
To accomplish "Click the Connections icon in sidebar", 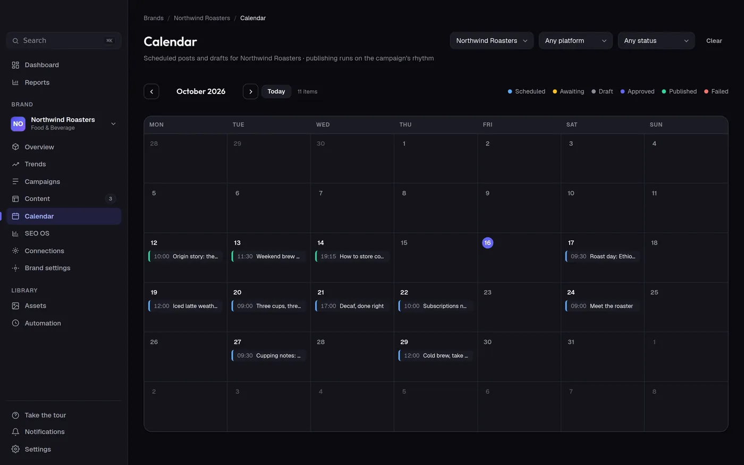I will (x=15, y=251).
